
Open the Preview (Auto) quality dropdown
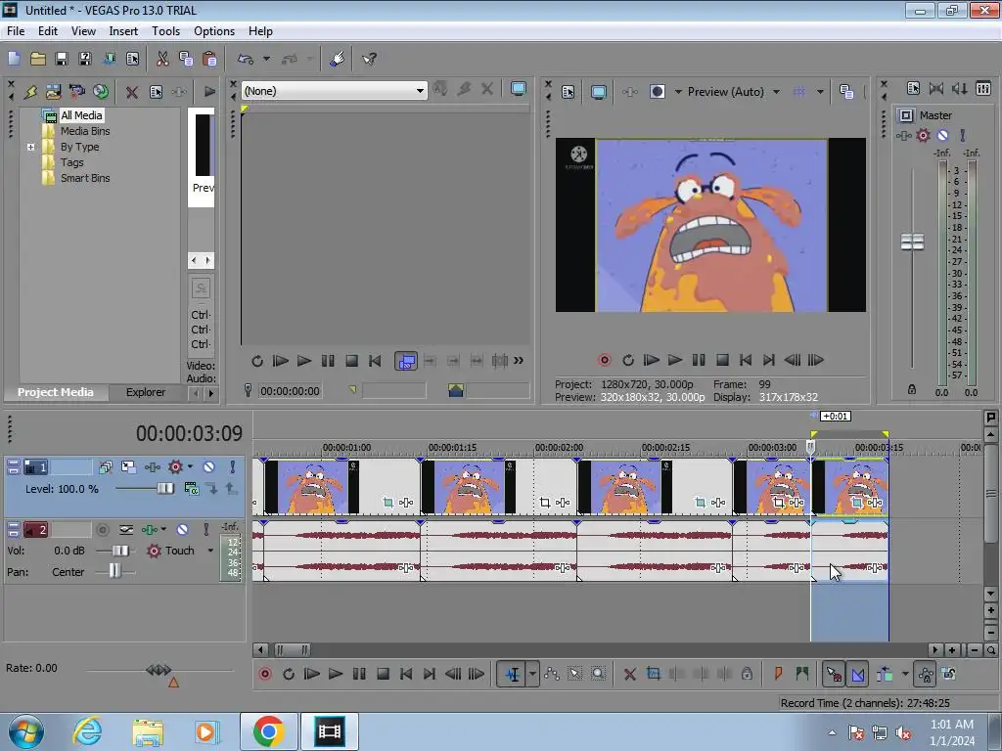776,92
